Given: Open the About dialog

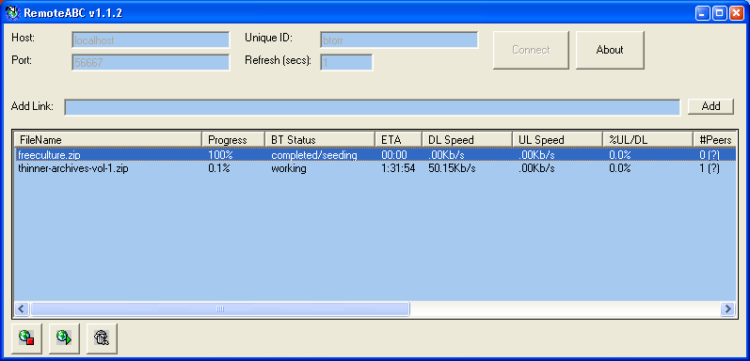Looking at the screenshot, I should click(610, 50).
